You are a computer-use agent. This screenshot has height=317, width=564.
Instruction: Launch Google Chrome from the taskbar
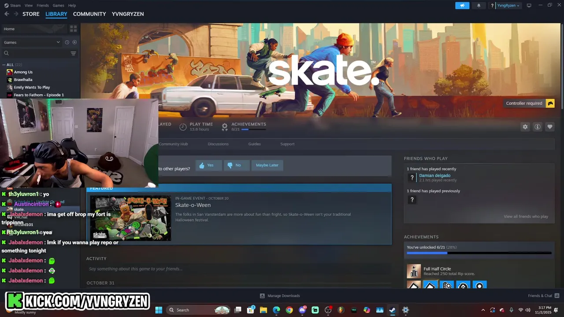[x=289, y=310]
